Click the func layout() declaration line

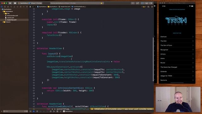51,54
